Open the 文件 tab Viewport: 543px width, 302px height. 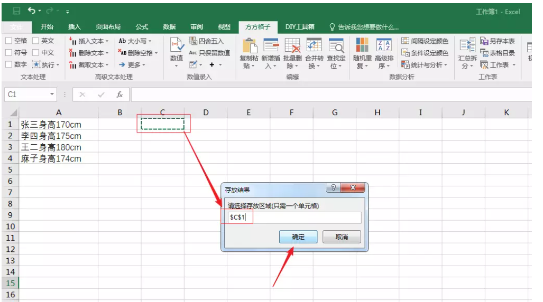(16, 27)
